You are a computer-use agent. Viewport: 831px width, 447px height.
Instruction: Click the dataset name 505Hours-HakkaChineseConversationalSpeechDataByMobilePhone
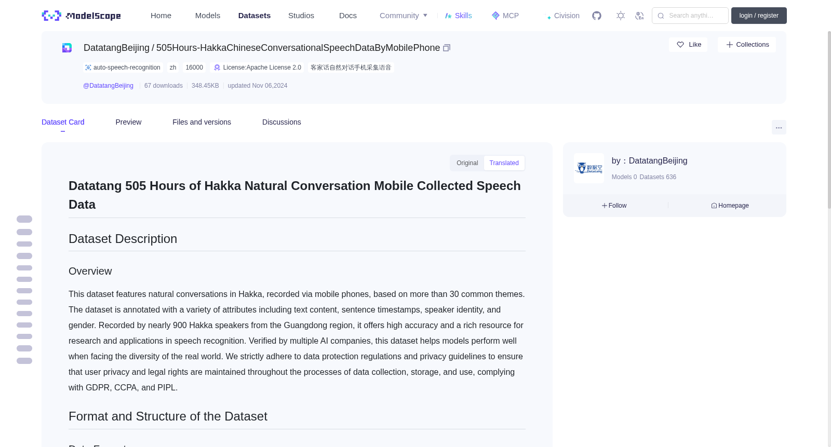click(298, 48)
